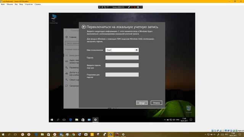The width and height of the screenshot is (244, 137).
Task: Open File Explorer in guest taskbar
Action: (77, 120)
